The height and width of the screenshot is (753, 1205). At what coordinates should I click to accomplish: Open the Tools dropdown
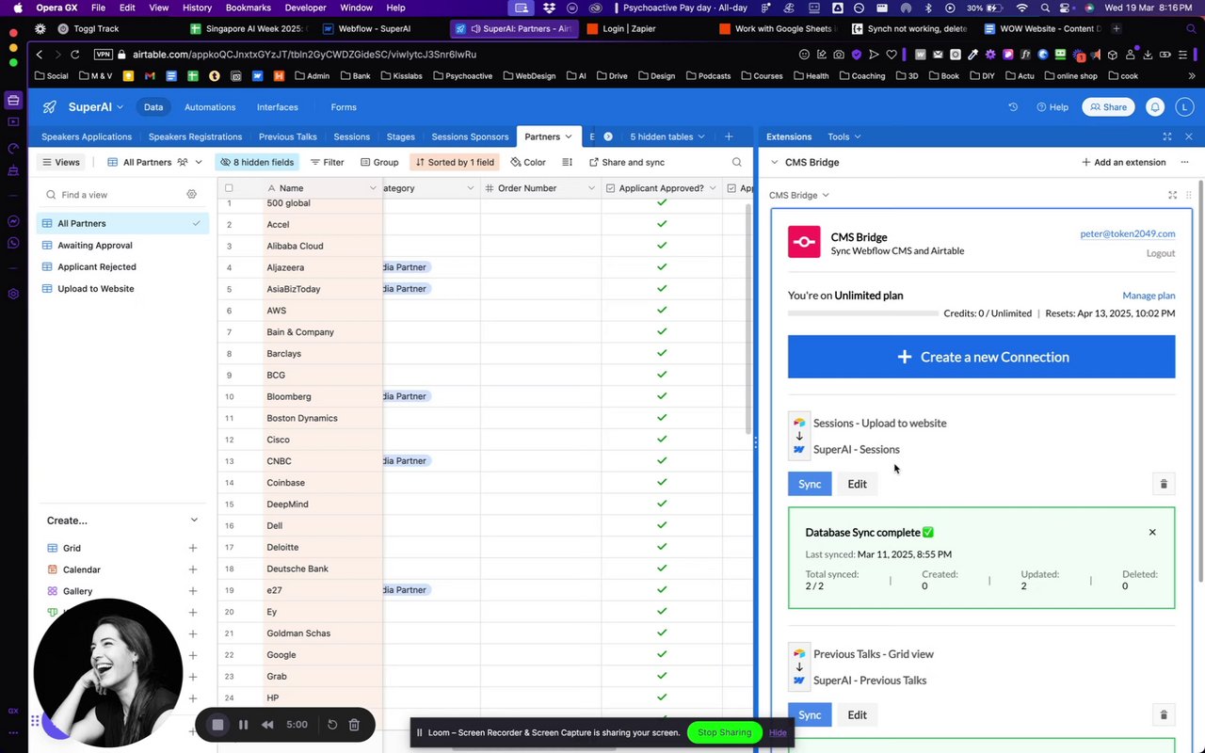tap(843, 136)
